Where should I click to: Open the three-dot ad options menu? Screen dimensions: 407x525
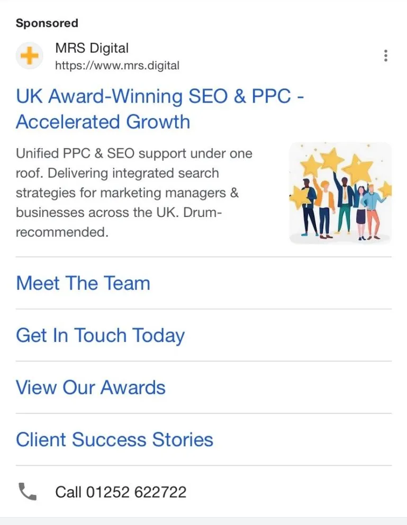point(386,56)
